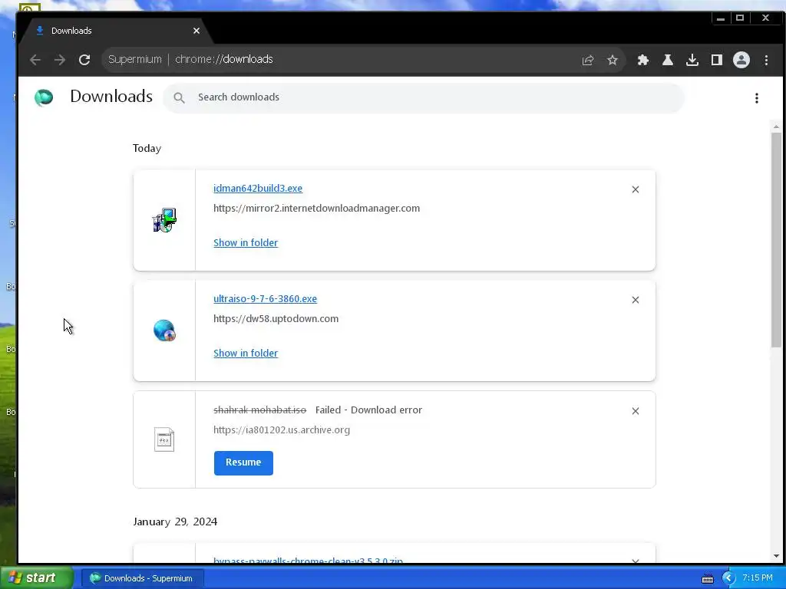Click the 7:15 PM system clock
This screenshot has height=589, width=786.
tap(758, 578)
